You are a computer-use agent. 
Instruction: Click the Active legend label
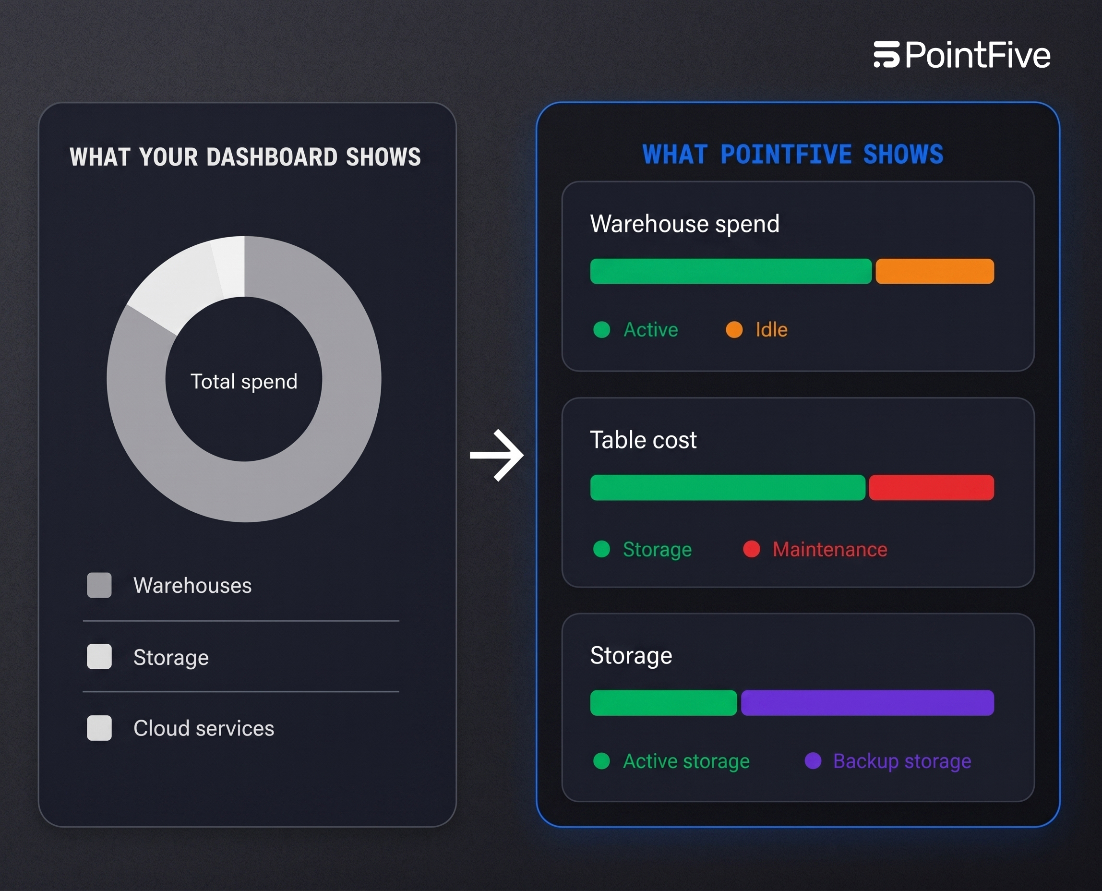point(650,329)
